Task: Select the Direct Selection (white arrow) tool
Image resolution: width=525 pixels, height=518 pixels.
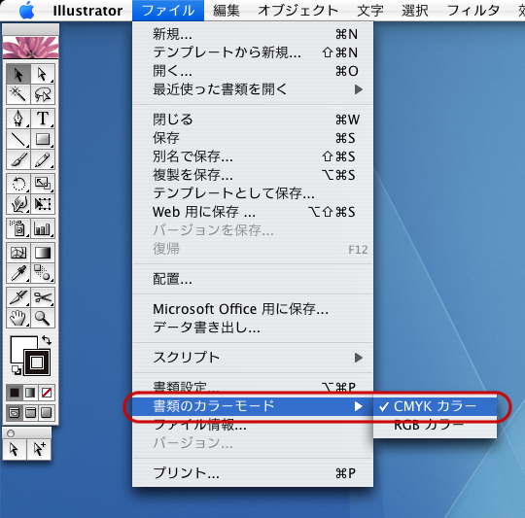Action: point(43,74)
